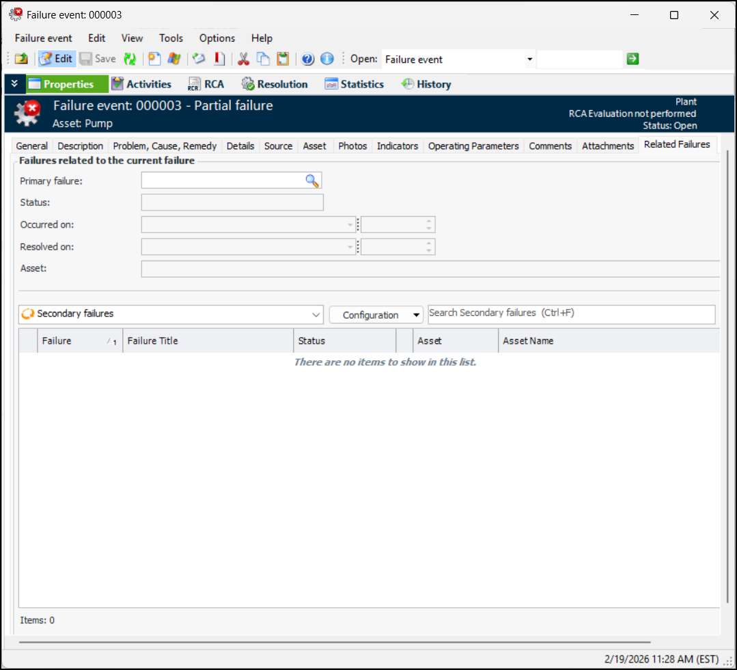Open the Tools menu

coord(171,38)
